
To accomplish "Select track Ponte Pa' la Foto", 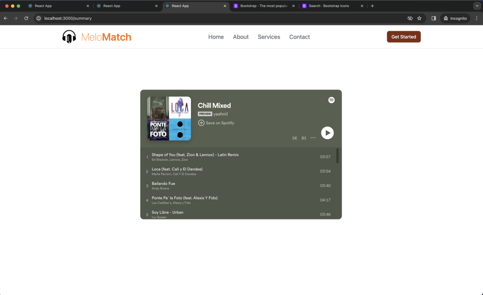I will [184, 198].
